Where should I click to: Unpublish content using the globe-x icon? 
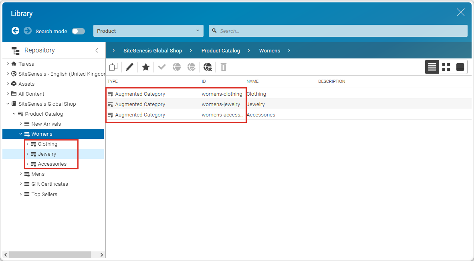[208, 67]
